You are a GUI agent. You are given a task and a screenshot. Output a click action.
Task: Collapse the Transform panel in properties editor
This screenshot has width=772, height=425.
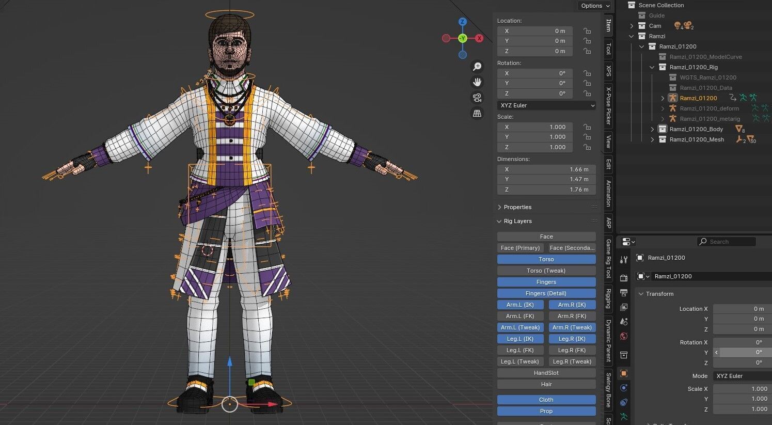[x=641, y=294]
